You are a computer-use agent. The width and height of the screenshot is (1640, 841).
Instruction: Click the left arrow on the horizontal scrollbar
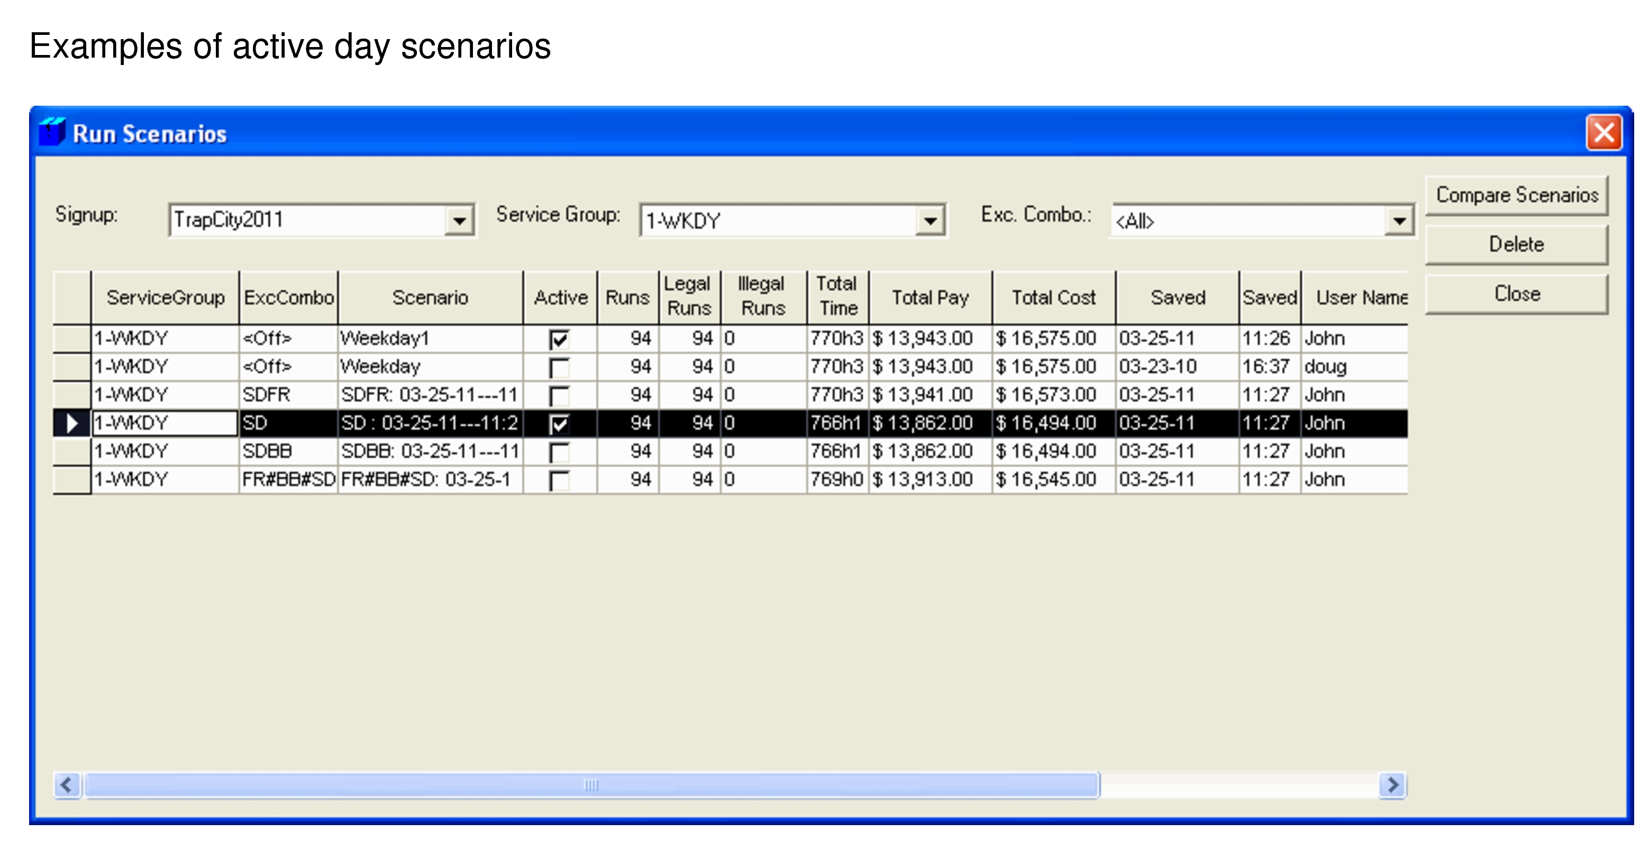point(66,785)
